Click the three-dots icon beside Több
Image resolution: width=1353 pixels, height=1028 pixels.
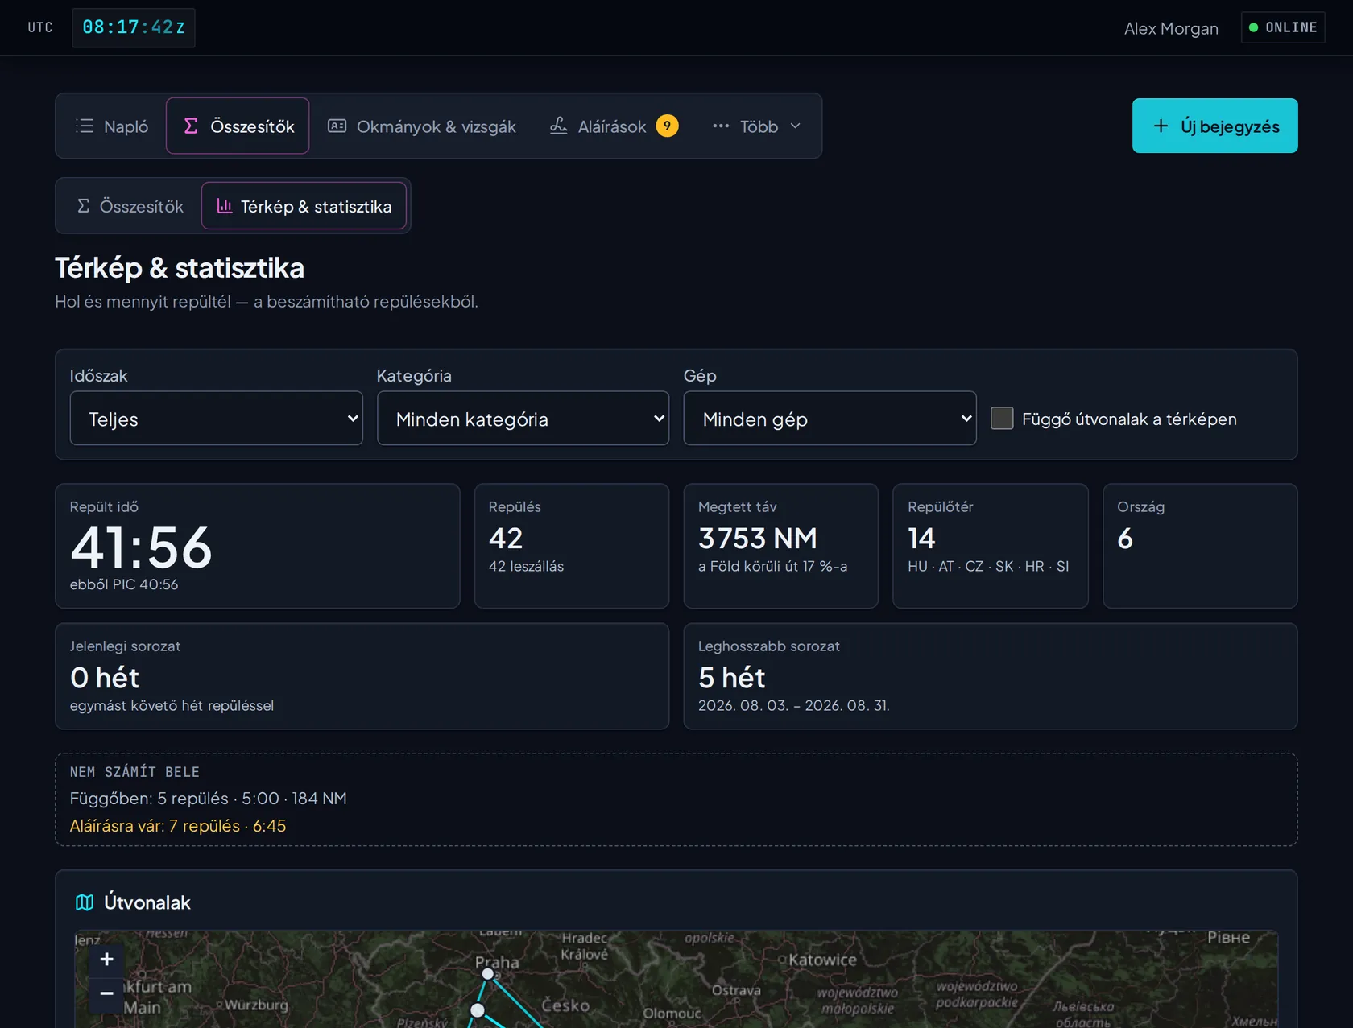pyautogui.click(x=721, y=126)
